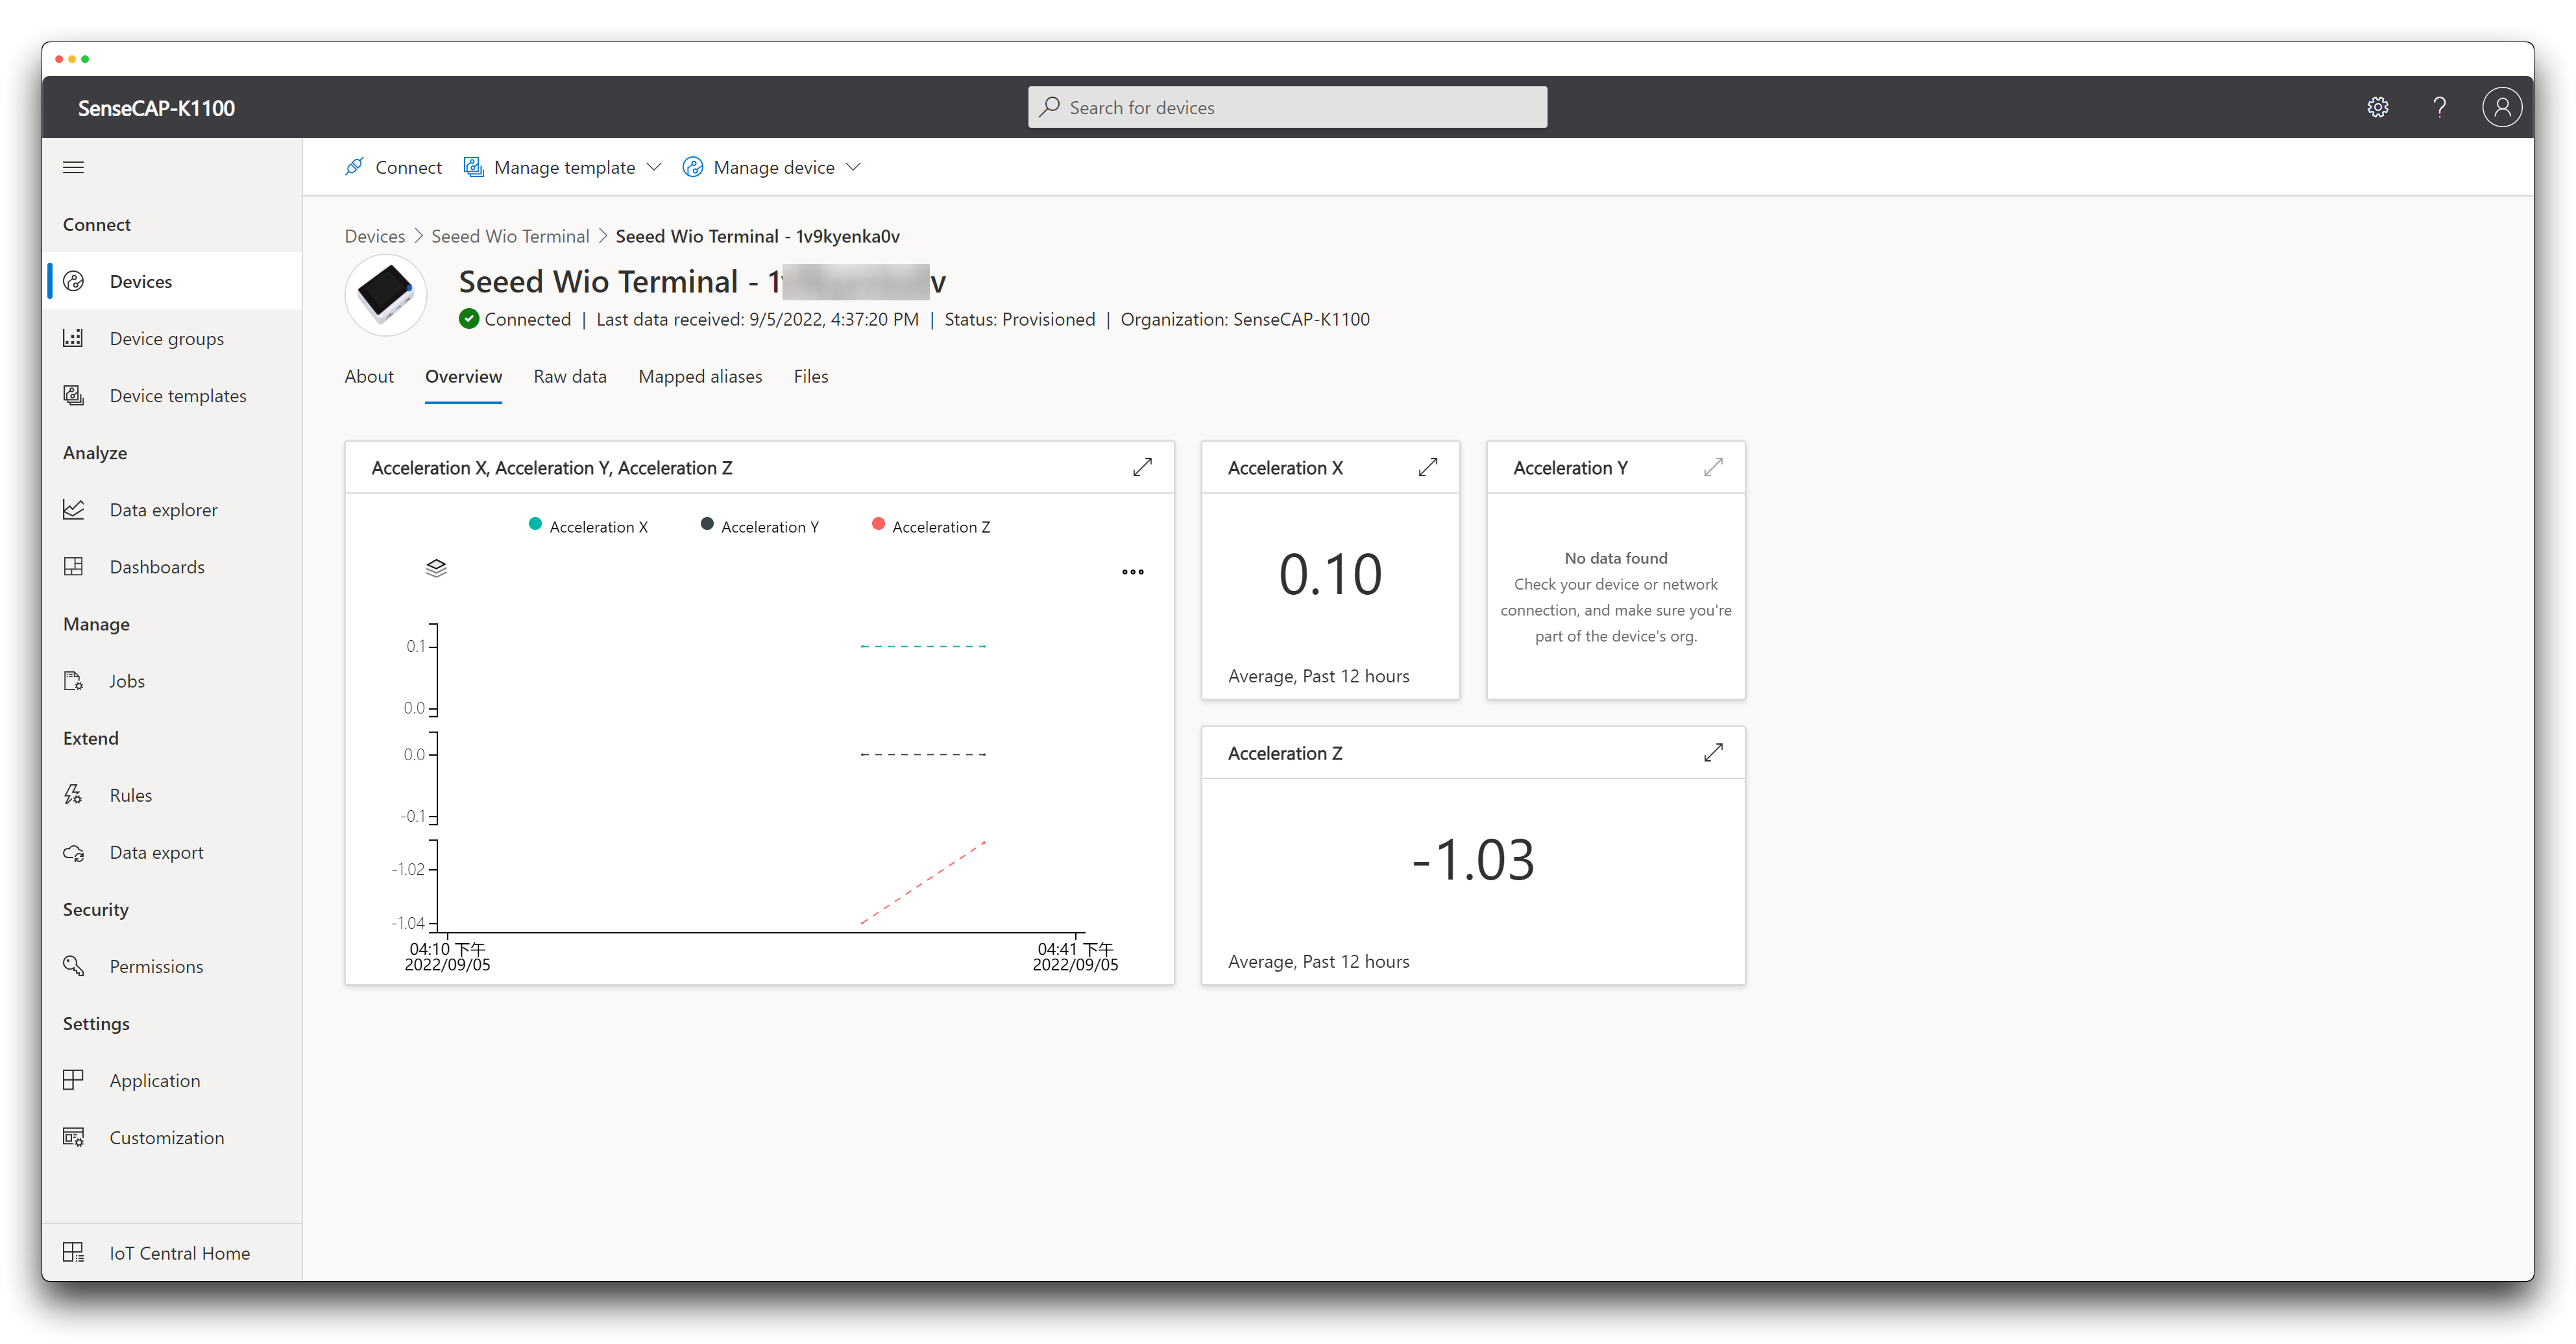This screenshot has width=2576, height=1344.
Task: Click the red Acceleration Z dashed line
Action: tap(923, 882)
